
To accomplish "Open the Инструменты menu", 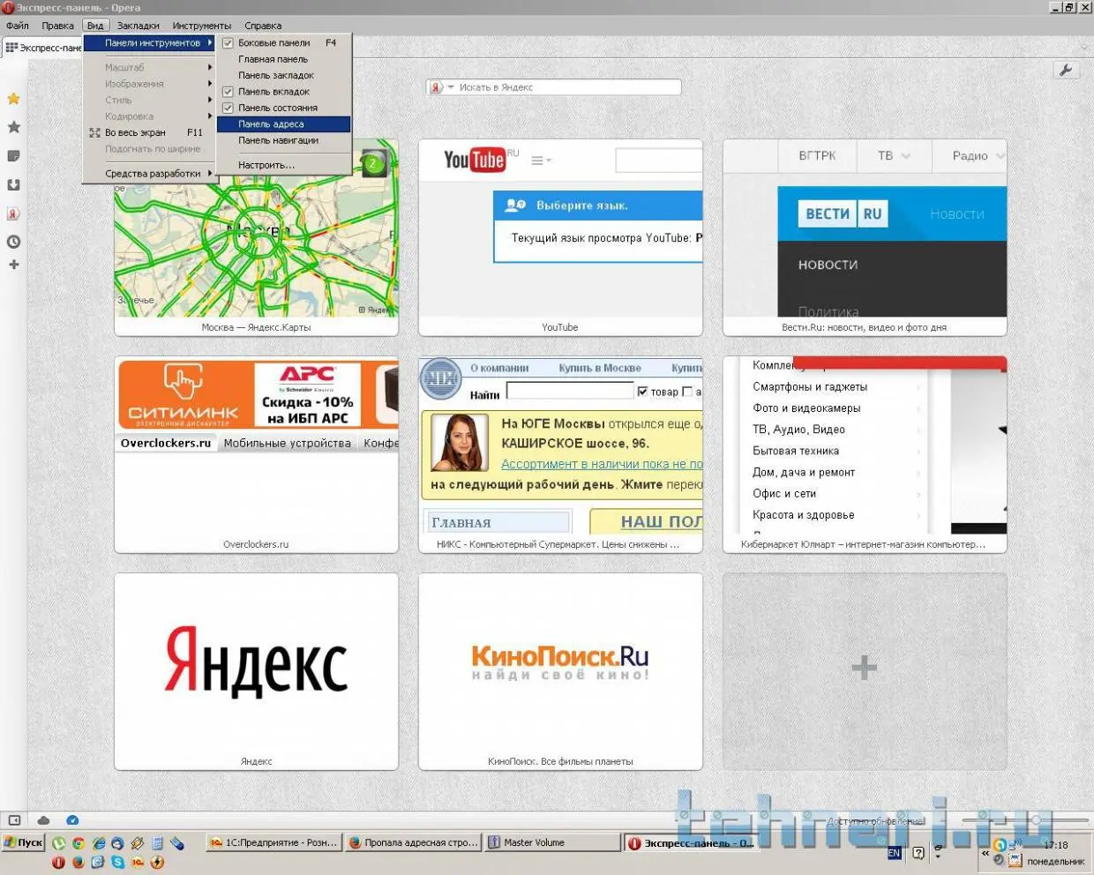I will (202, 26).
